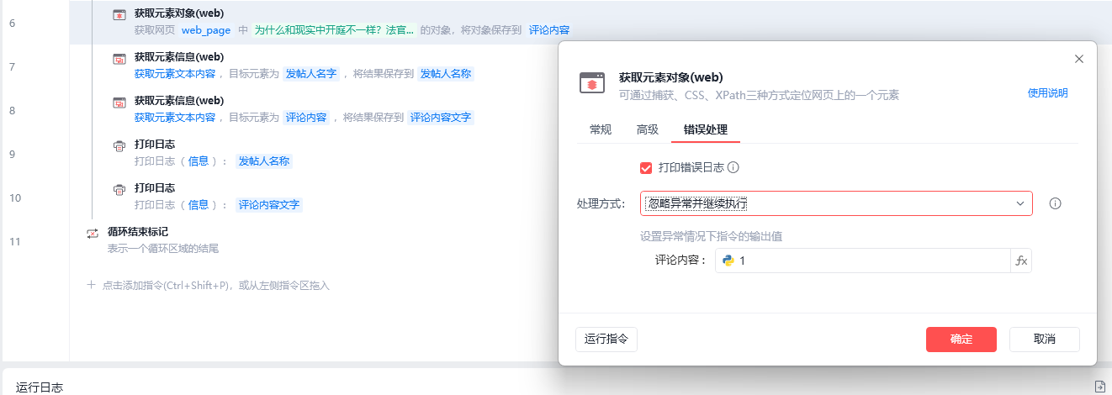This screenshot has height=395, width=1112.
Task: Click the 信息 log level on row 10
Action: click(199, 205)
